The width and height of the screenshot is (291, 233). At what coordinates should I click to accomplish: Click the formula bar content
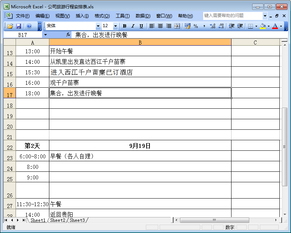coord(180,35)
